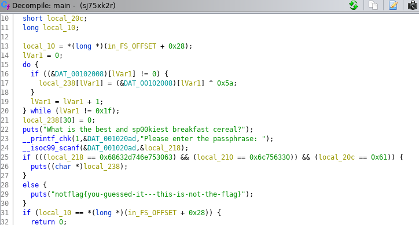Select the notflag{...} string literal

tap(148, 194)
